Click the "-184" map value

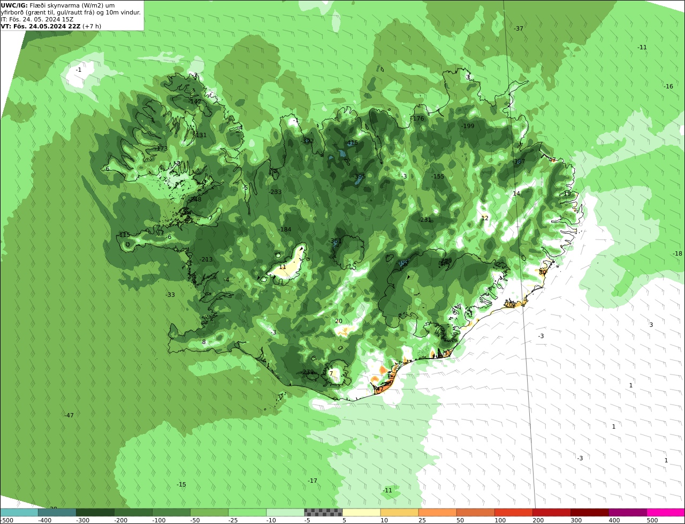tap(285, 230)
